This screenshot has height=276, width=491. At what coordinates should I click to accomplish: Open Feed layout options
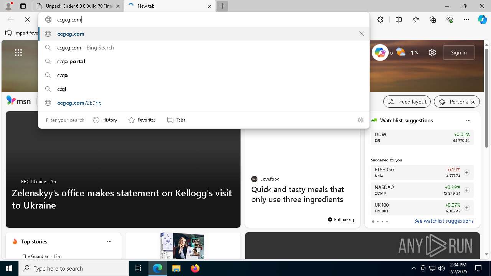pyautogui.click(x=407, y=102)
